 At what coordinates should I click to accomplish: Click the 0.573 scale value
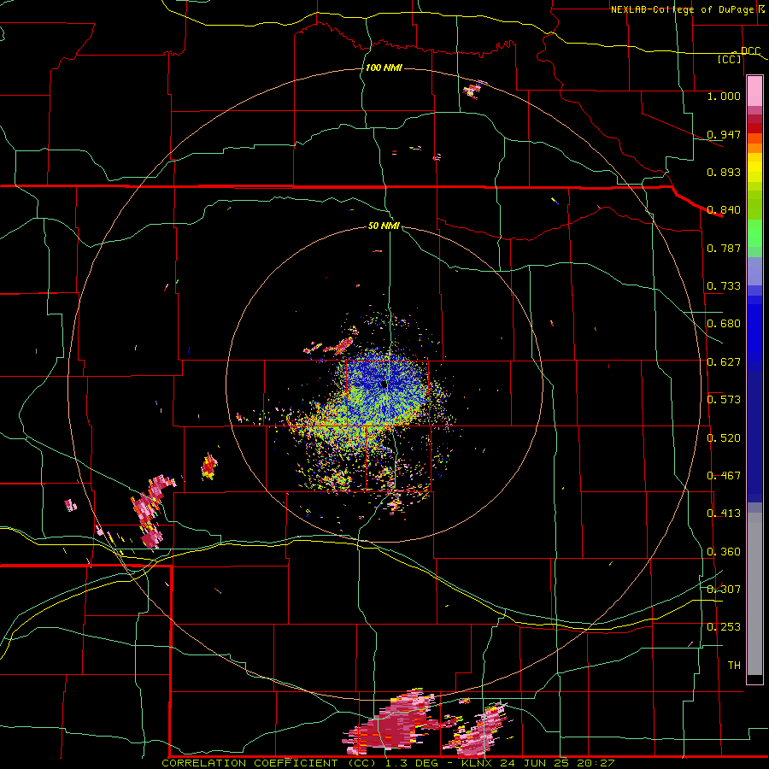click(724, 400)
